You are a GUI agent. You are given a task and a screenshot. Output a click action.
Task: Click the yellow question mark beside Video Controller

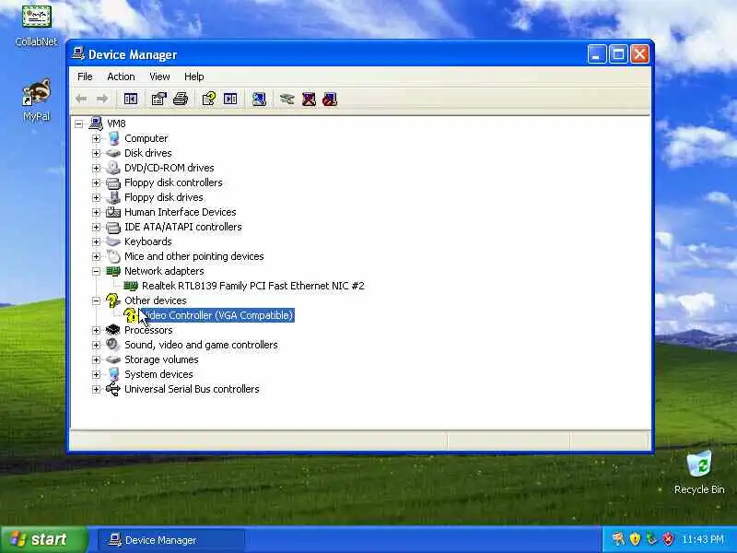click(x=130, y=315)
